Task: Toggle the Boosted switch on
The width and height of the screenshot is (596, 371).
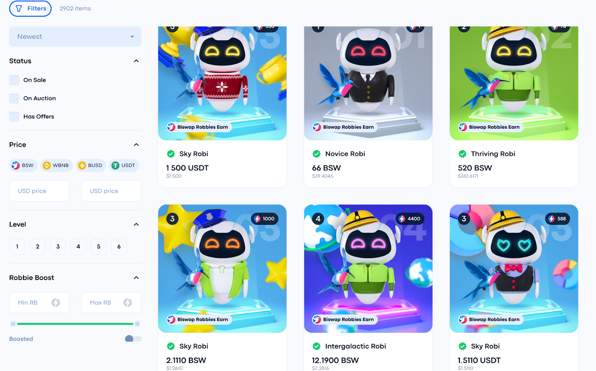Action: (133, 339)
